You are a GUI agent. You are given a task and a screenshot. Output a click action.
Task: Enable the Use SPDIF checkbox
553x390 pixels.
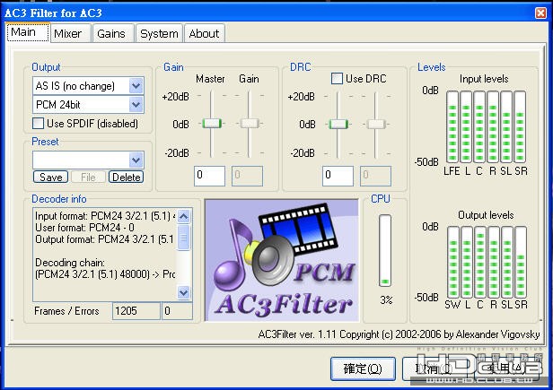[x=38, y=124]
